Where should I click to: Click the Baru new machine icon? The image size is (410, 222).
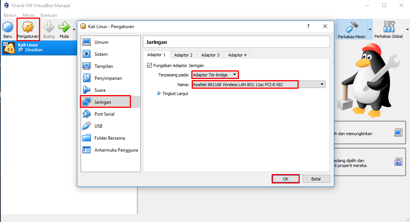tap(8, 27)
